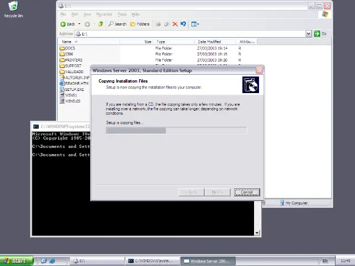The width and height of the screenshot is (355, 266).
Task: Select the VALUEADD folder
Action: 72,71
